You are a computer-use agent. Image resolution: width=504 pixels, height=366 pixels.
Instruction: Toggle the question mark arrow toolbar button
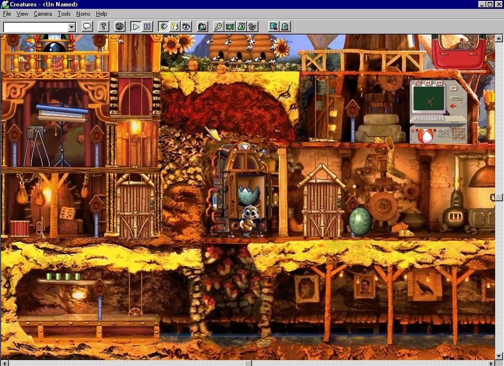click(175, 27)
